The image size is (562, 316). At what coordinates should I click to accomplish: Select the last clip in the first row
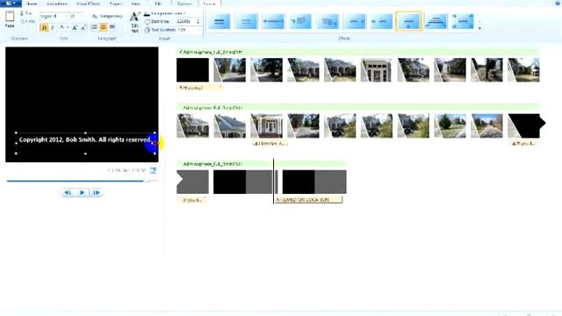(523, 70)
